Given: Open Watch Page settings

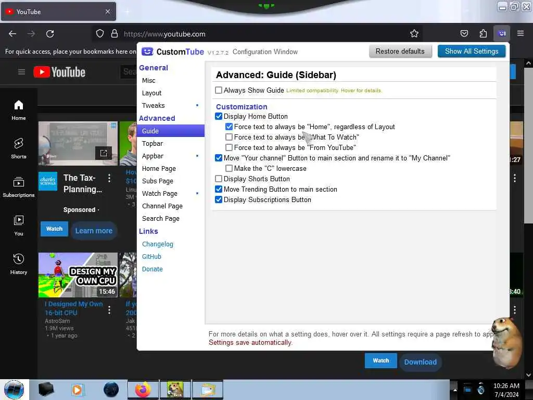Looking at the screenshot, I should coord(171,194).
